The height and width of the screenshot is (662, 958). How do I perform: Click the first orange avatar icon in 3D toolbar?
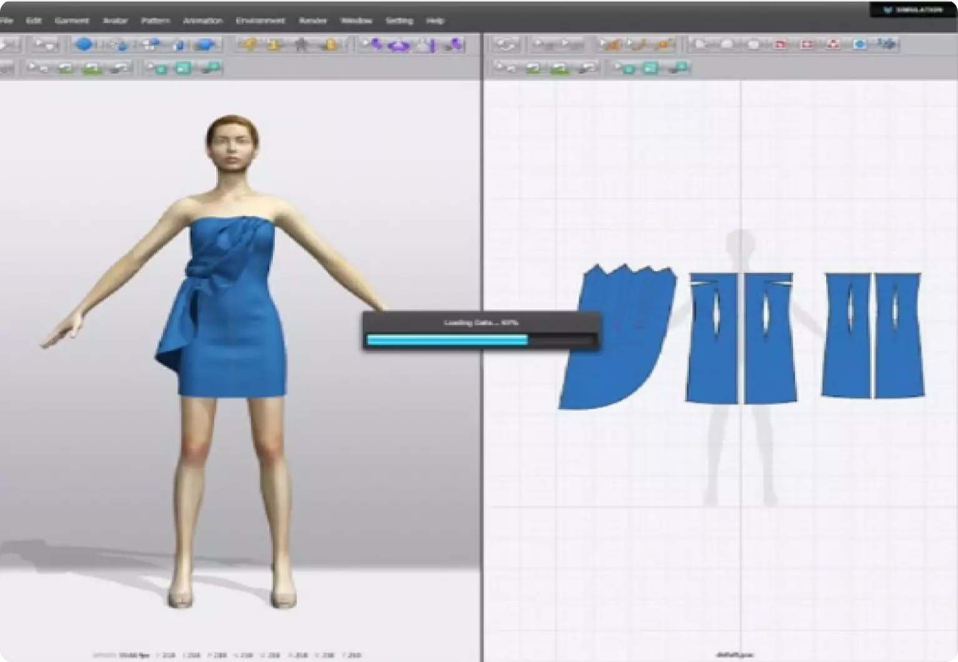[250, 44]
